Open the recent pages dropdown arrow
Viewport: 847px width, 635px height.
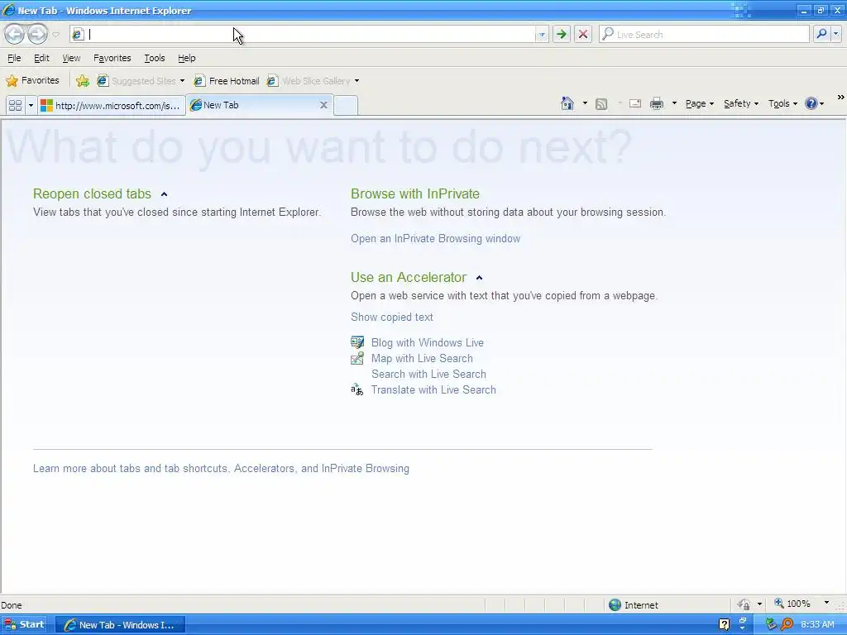pyautogui.click(x=55, y=35)
